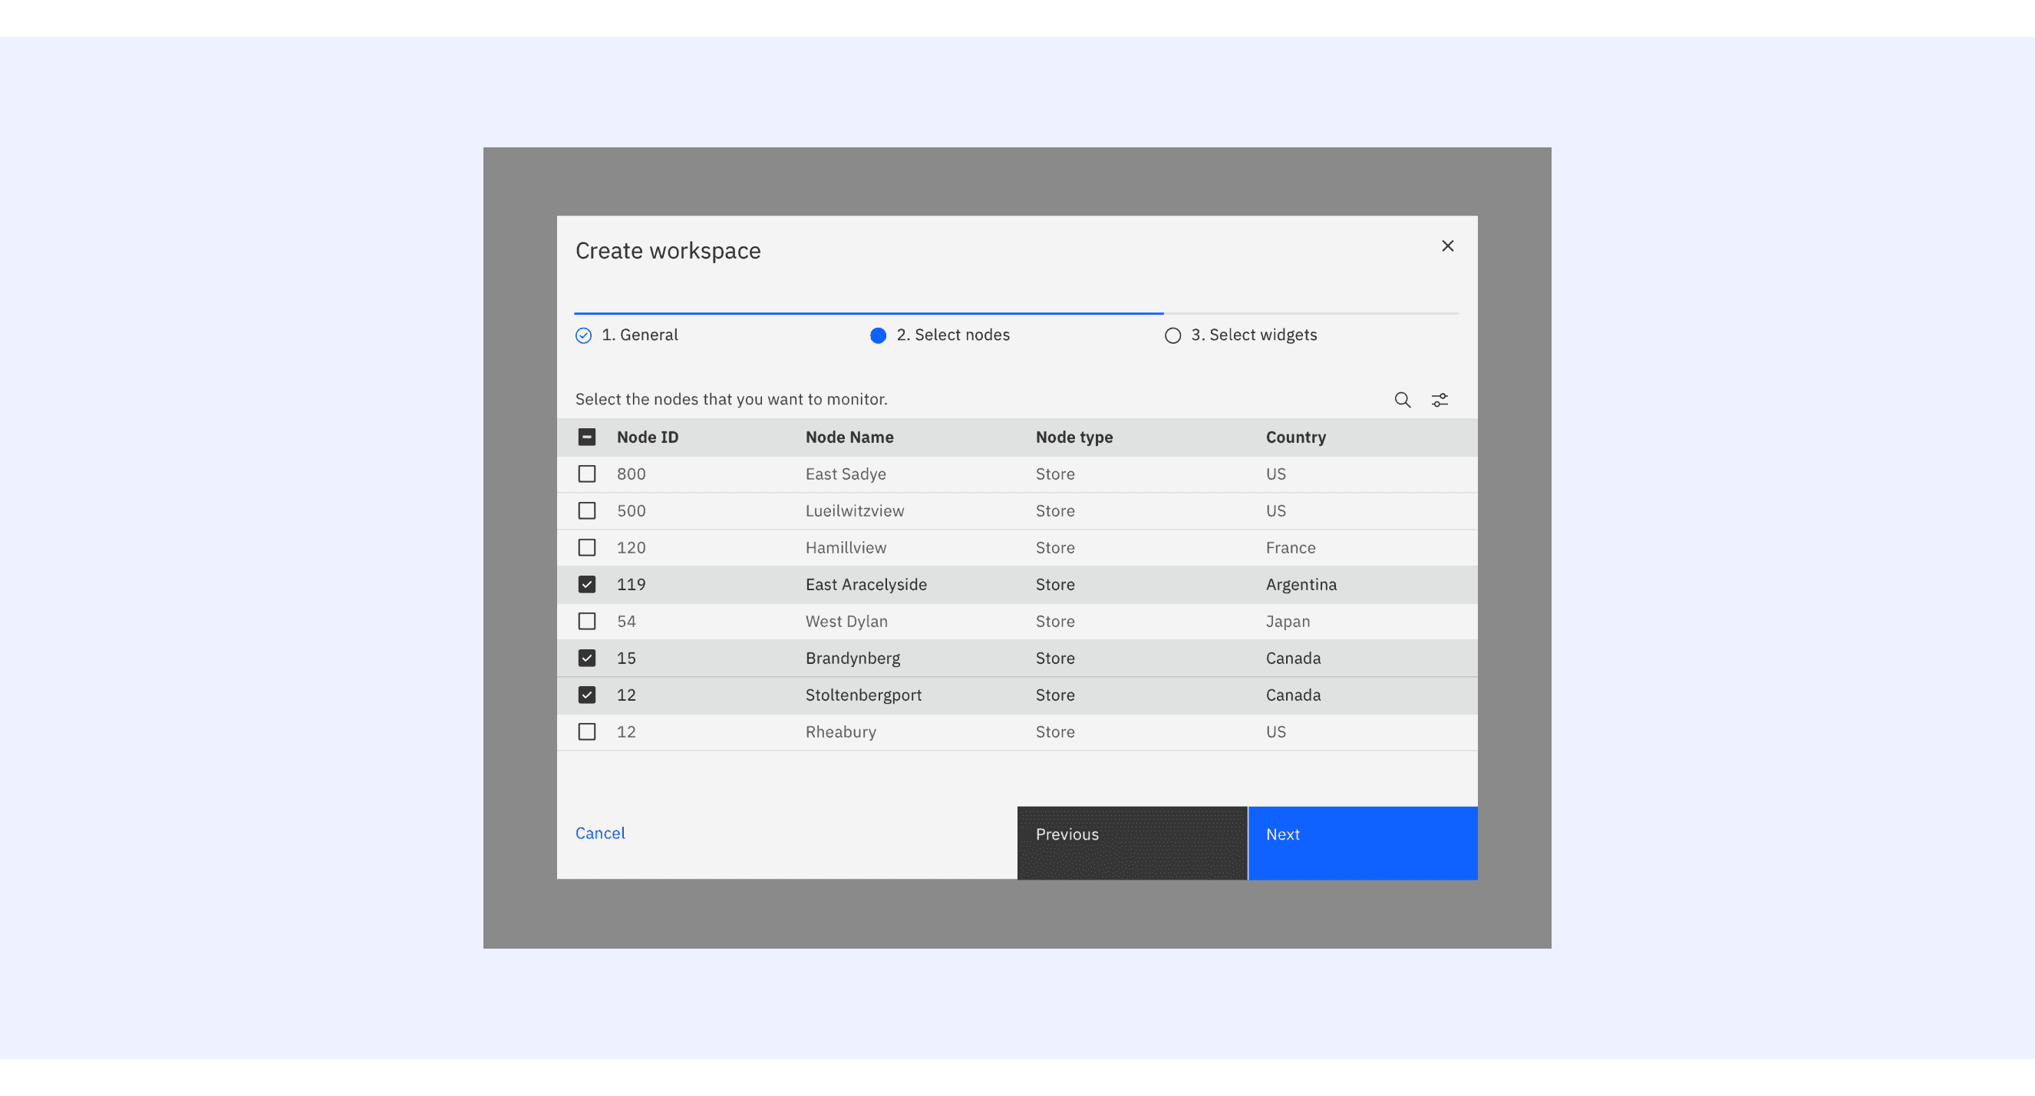This screenshot has width=2035, height=1096.
Task: Close the Create workspace dialog
Action: point(1447,246)
